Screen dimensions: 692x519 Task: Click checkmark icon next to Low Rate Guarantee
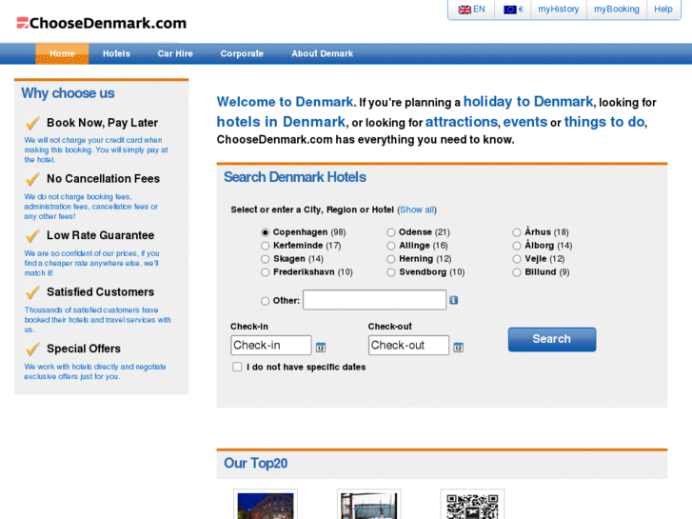32,235
